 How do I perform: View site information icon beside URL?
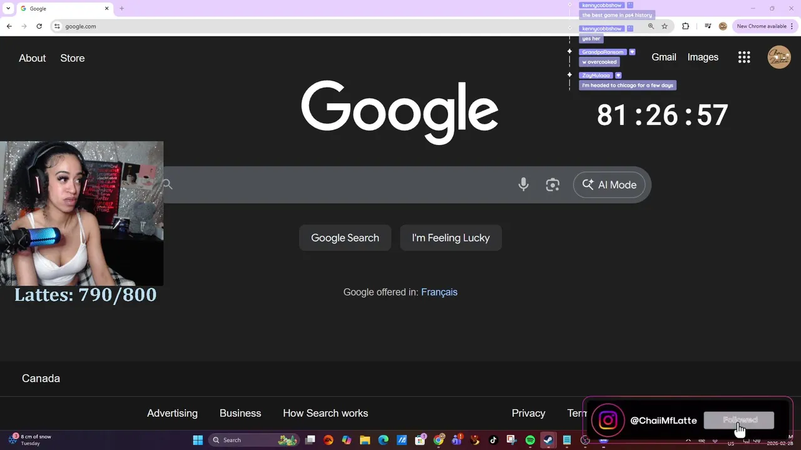click(x=57, y=26)
